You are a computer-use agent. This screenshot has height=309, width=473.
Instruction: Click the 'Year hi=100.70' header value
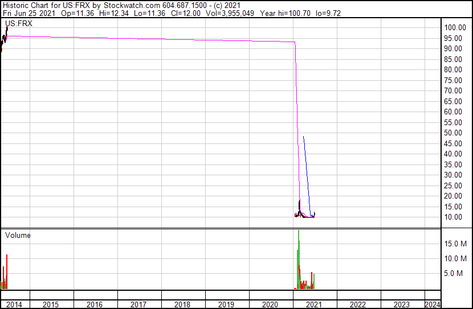point(285,13)
